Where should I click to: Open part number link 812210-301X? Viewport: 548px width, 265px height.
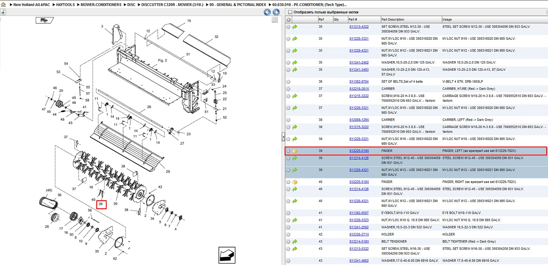click(359, 89)
